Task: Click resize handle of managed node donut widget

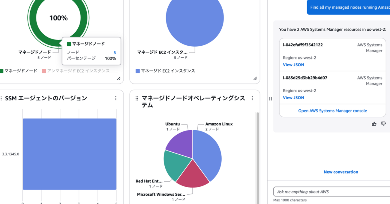Action: tap(119, 78)
